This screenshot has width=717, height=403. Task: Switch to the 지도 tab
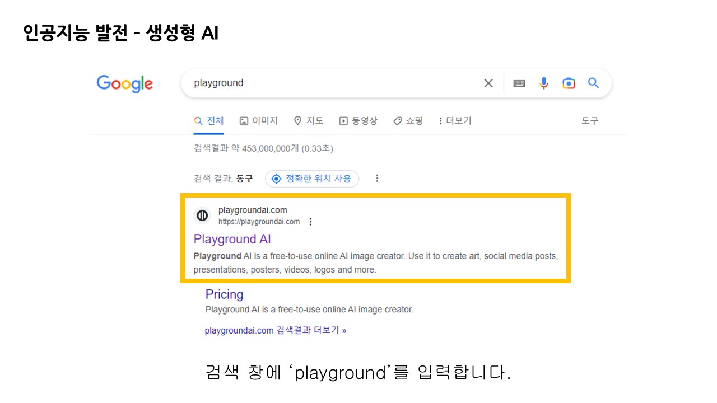tap(309, 121)
